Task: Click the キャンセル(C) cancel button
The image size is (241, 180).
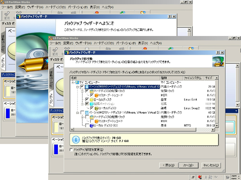Action: [x=211, y=165]
